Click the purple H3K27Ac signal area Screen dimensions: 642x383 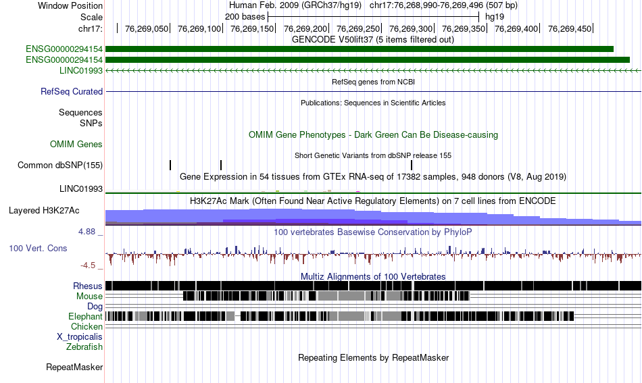(x=374, y=217)
